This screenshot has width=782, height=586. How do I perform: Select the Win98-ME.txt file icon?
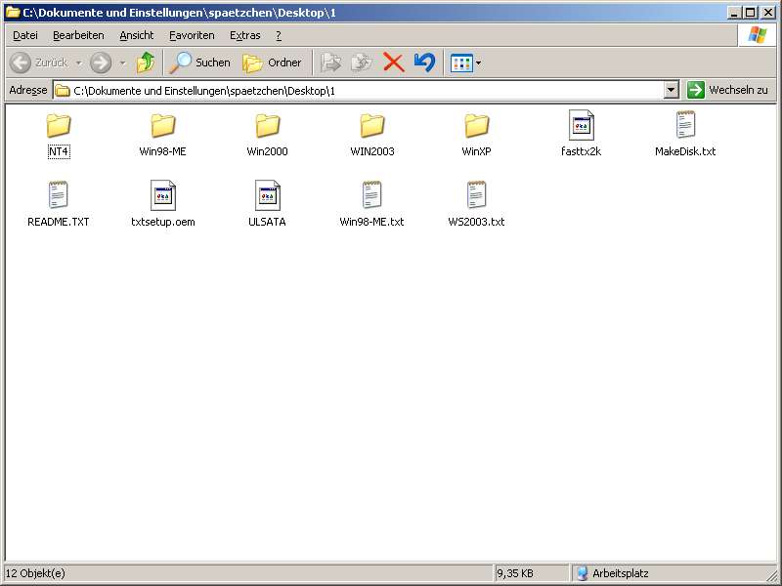372,194
